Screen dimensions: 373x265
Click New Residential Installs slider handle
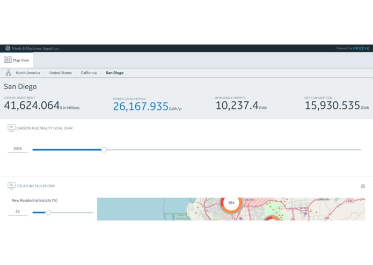pyautogui.click(x=48, y=212)
